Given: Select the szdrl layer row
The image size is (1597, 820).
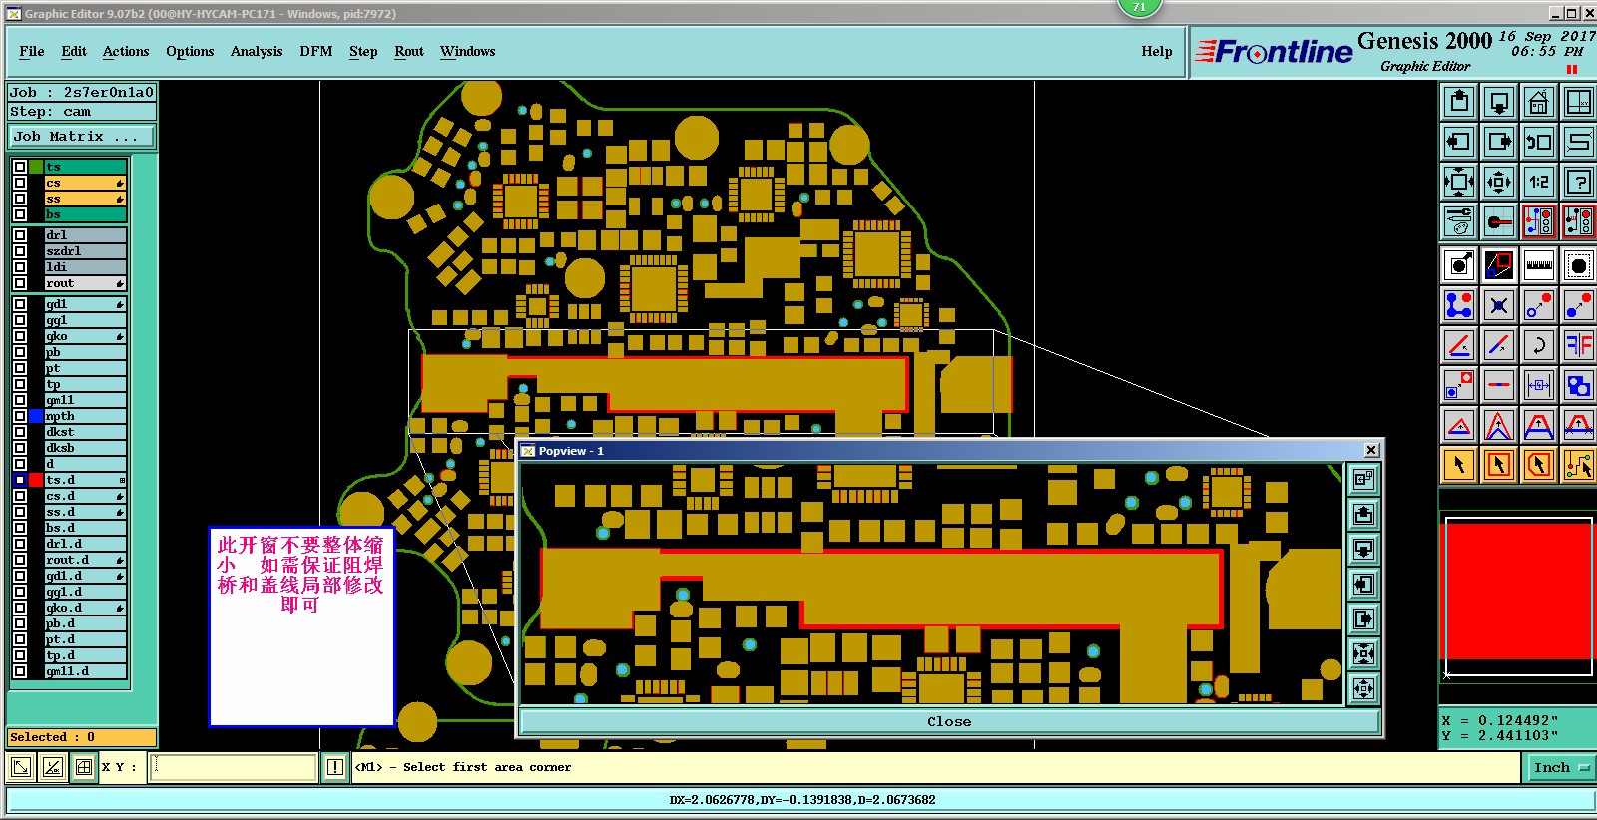Looking at the screenshot, I should click(x=86, y=251).
